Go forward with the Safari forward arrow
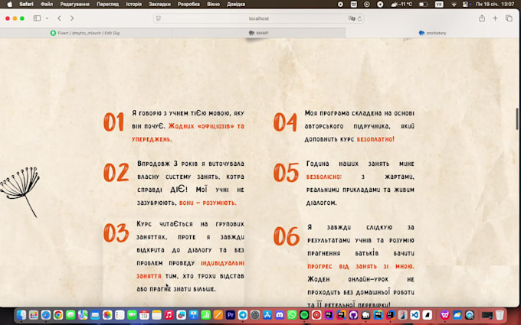This screenshot has width=521, height=325. [72, 18]
